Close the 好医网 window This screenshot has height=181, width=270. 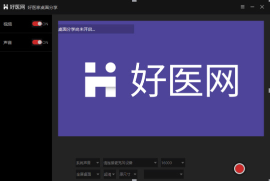click(x=262, y=7)
